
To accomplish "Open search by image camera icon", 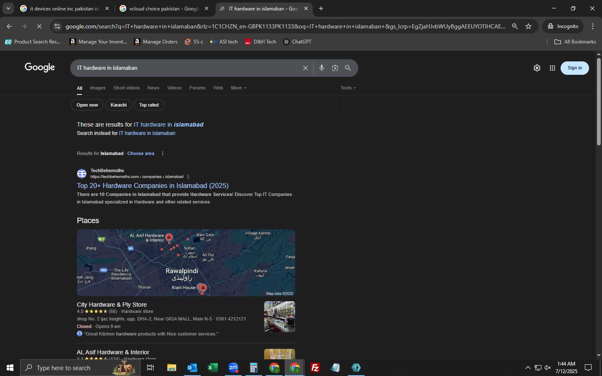I will coord(335,68).
